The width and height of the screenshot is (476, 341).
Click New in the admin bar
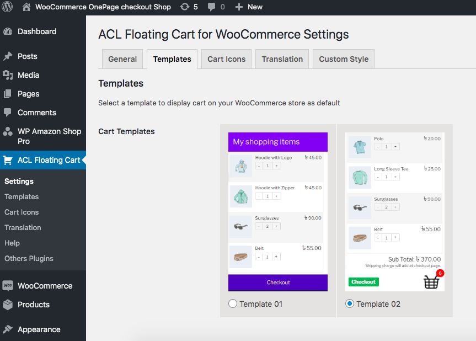[255, 7]
